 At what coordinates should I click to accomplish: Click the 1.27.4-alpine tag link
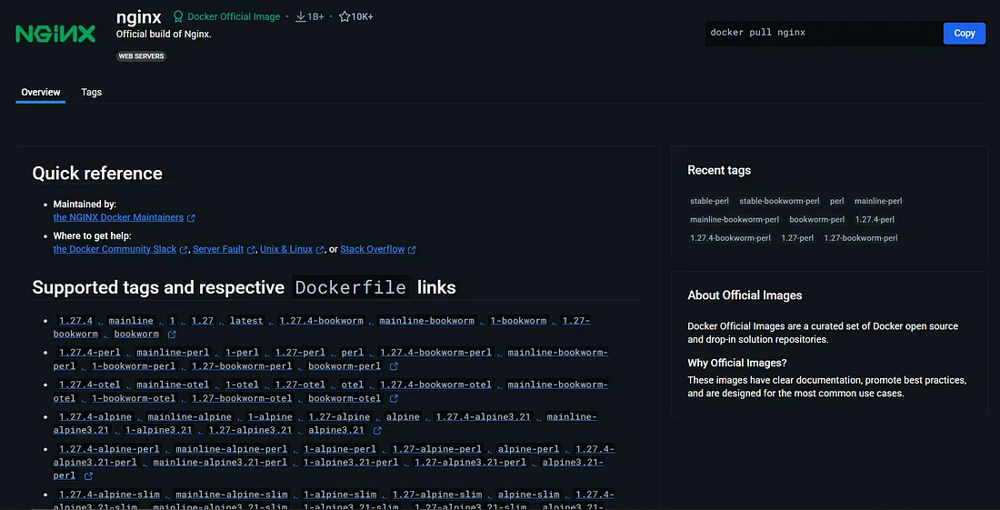[x=95, y=417]
